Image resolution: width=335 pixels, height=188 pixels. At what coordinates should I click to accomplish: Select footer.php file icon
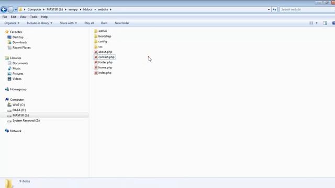tap(96, 63)
